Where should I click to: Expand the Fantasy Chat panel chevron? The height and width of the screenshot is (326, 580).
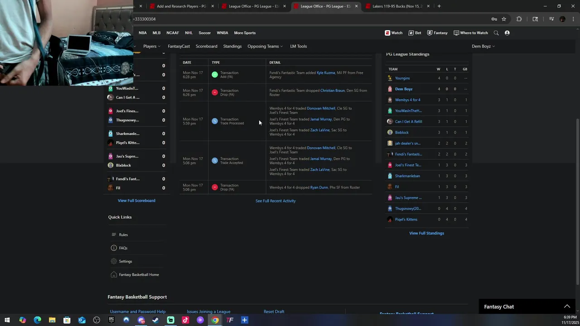(567, 307)
